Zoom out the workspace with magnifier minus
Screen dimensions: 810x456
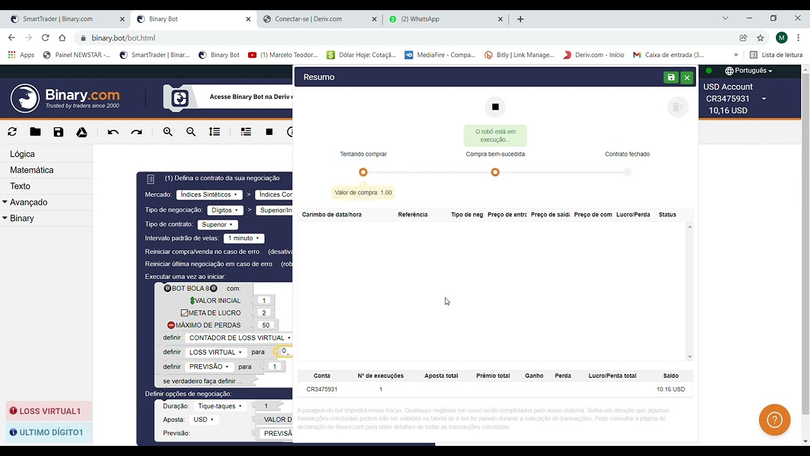[191, 132]
